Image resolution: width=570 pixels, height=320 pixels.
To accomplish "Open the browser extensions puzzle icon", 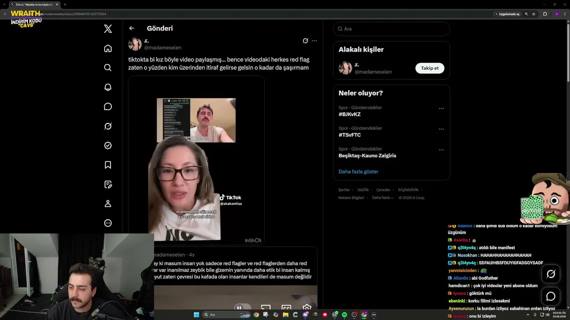I will click(545, 14).
